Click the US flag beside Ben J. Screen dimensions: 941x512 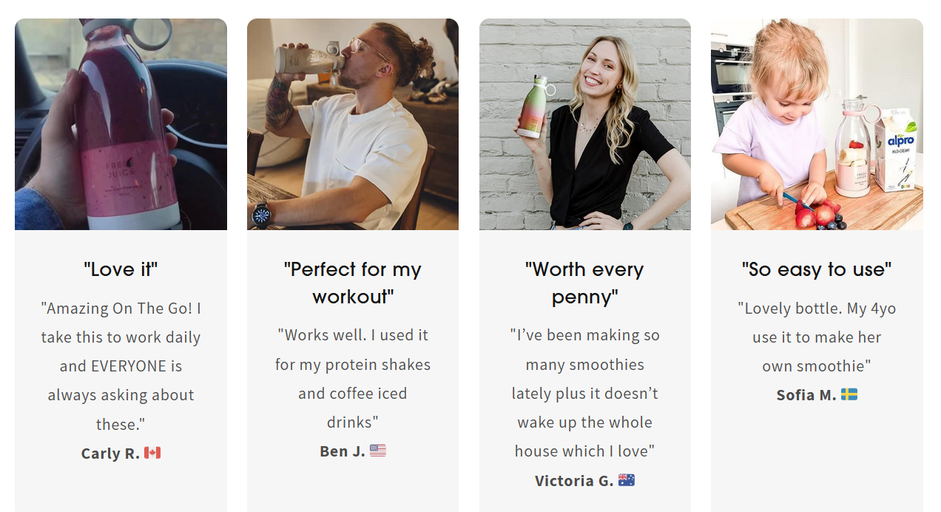(x=378, y=451)
